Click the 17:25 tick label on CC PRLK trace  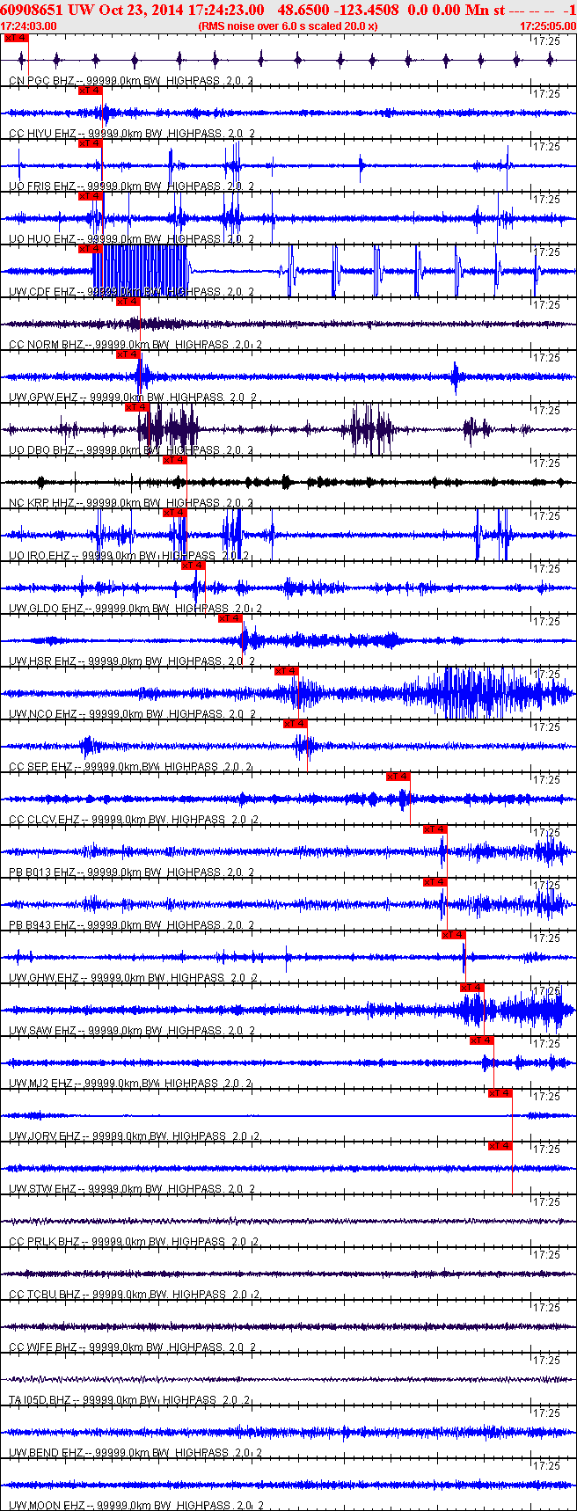pos(547,1202)
